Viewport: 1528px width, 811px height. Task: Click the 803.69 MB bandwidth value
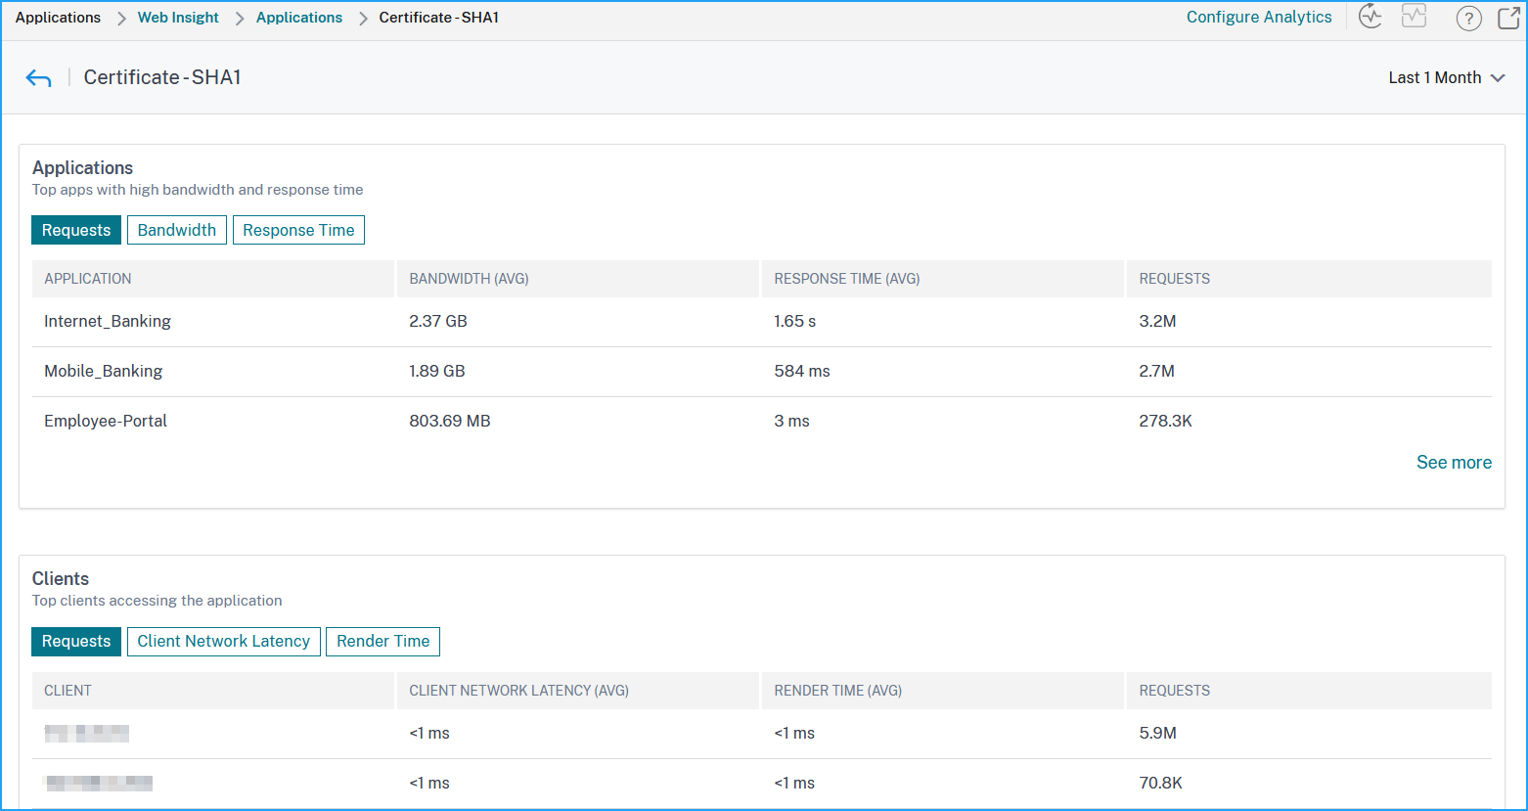point(450,422)
